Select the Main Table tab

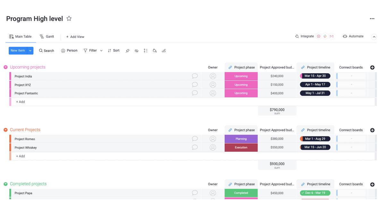(20, 37)
